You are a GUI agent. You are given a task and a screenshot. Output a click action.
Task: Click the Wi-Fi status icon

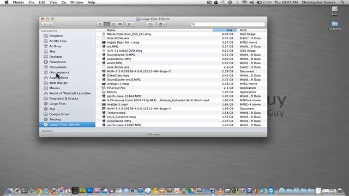(x=244, y=2)
